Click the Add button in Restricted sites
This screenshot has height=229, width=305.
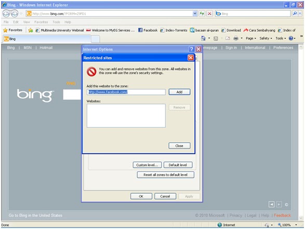179,92
